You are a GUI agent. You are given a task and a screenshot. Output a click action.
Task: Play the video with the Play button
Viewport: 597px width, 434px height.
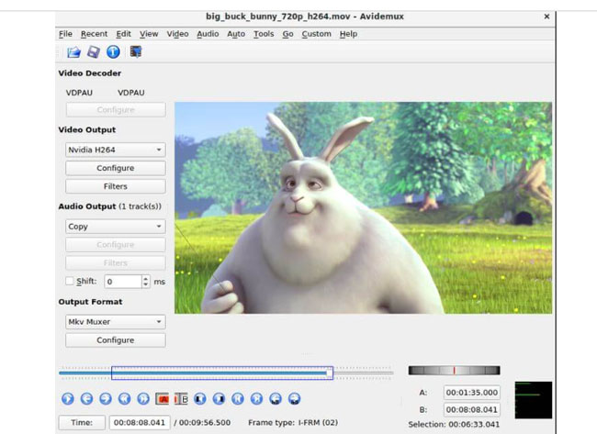tap(68, 398)
